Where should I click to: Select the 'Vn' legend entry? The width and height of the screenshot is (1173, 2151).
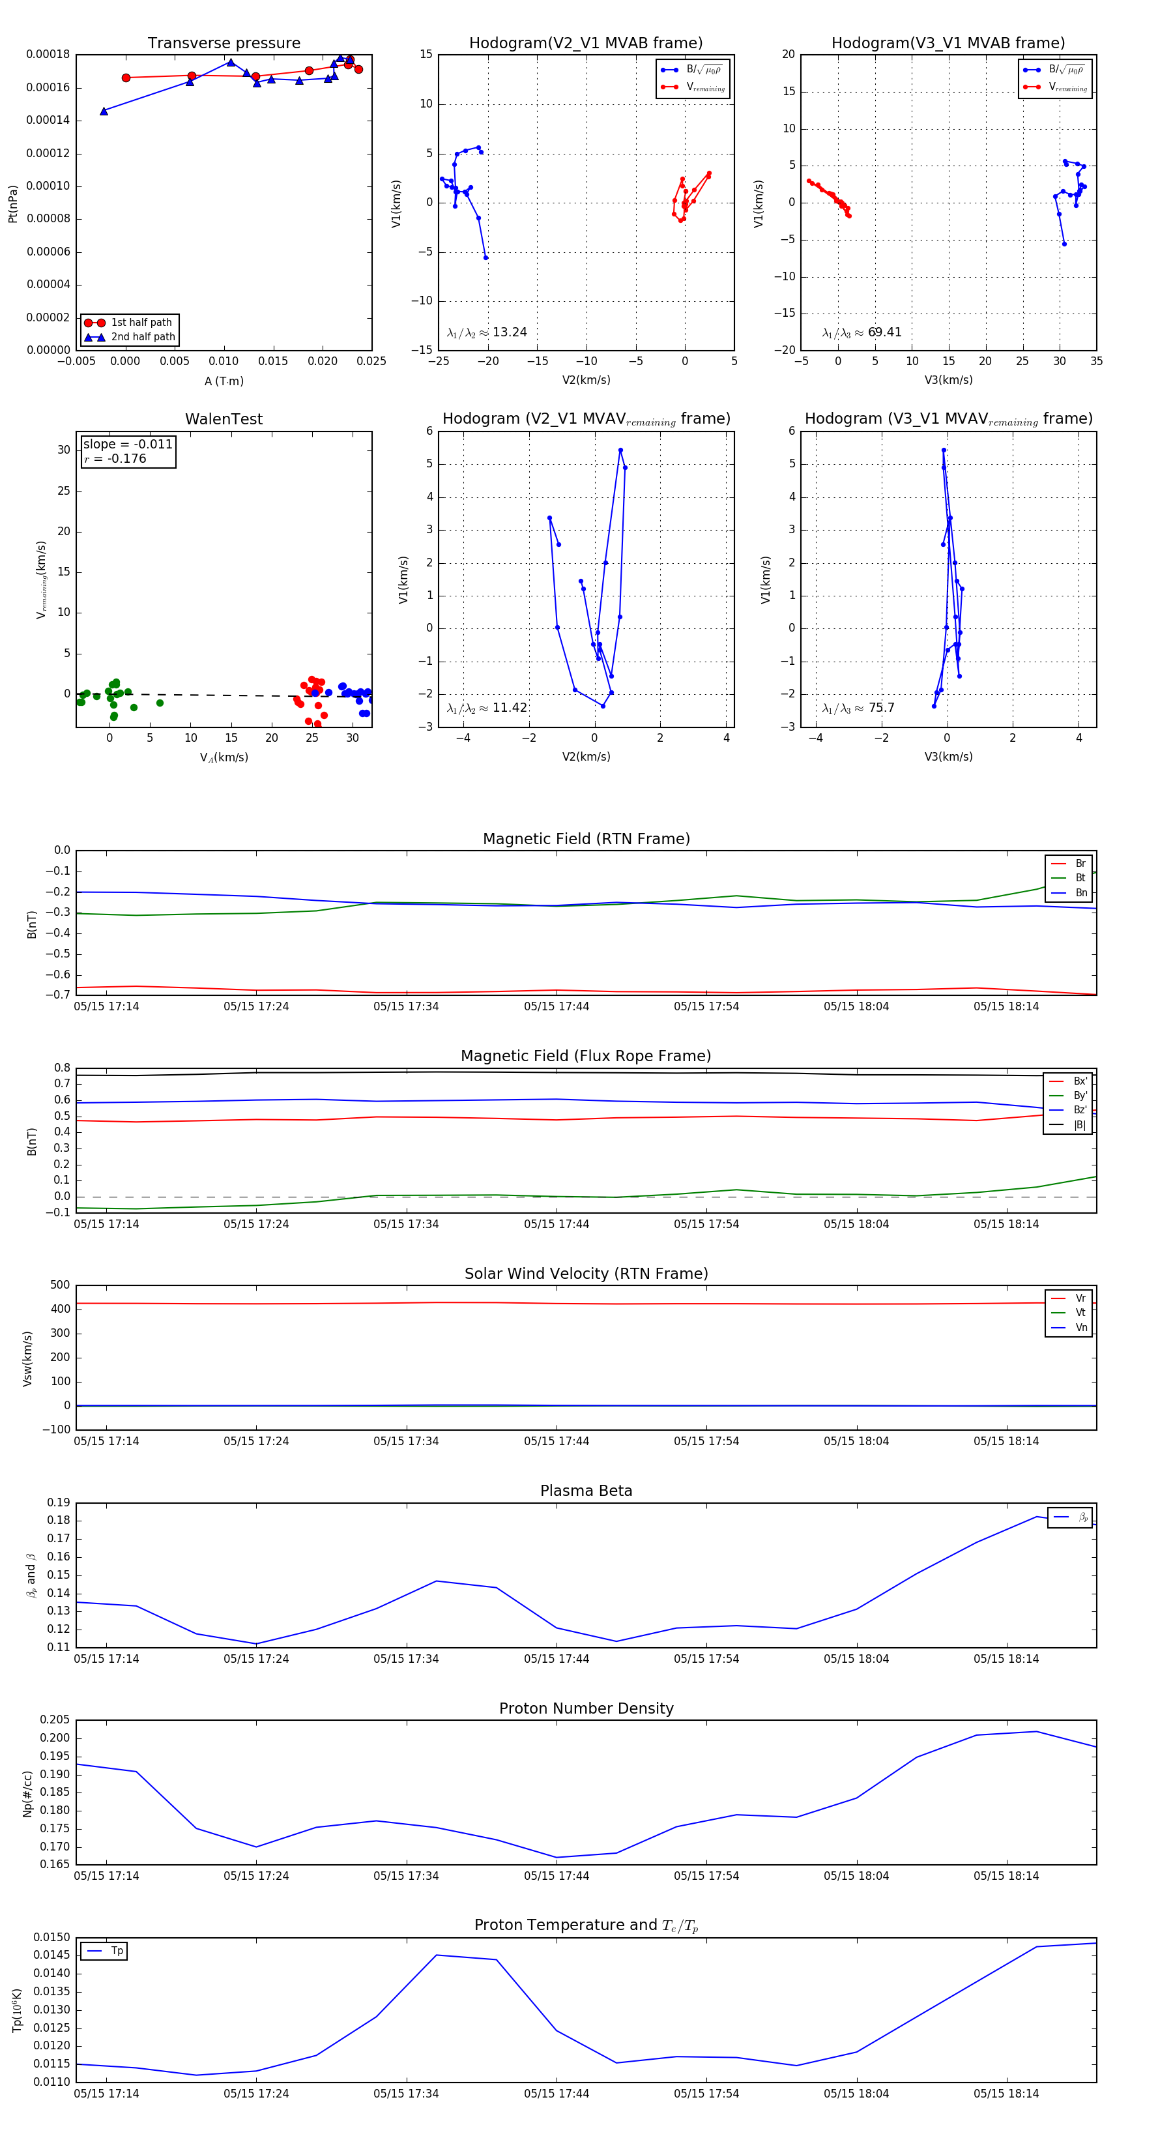1069,1328
